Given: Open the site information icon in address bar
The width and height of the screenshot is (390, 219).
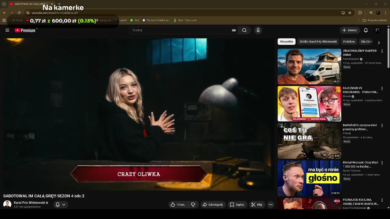Looking at the screenshot, I should click(x=27, y=13).
